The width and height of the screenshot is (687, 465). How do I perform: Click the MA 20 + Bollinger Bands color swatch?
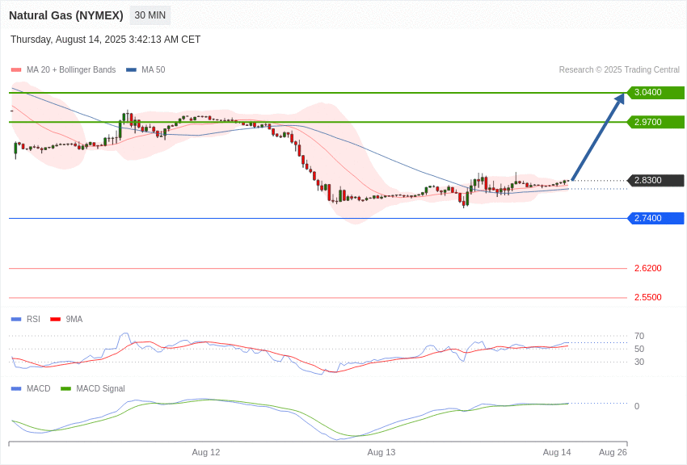pos(16,70)
